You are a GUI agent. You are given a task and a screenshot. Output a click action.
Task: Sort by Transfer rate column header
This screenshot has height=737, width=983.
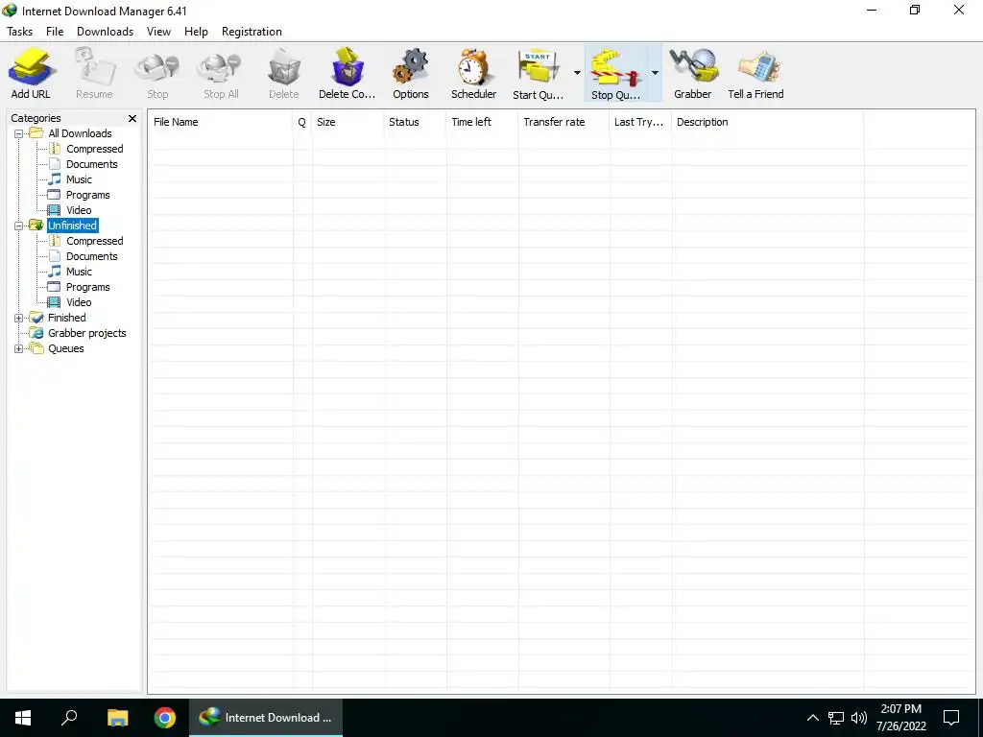point(564,122)
